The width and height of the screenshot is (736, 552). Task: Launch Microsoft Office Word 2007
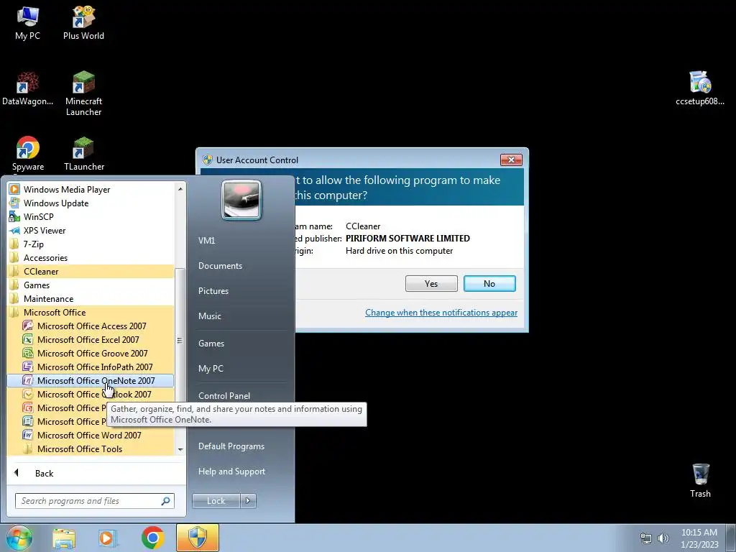point(91,435)
